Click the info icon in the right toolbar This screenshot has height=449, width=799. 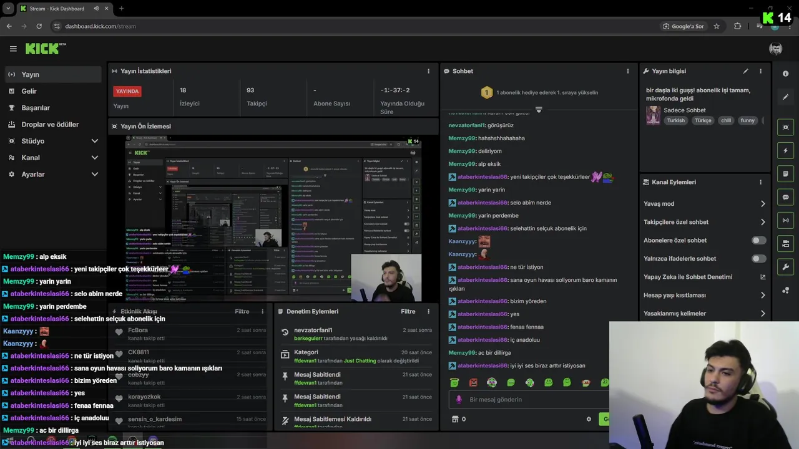point(785,74)
